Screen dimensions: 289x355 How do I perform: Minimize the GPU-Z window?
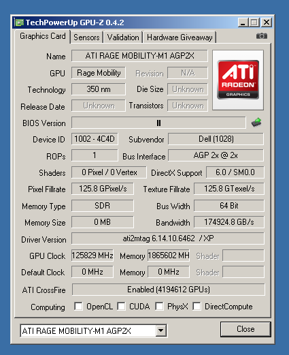pyautogui.click(x=243, y=22)
